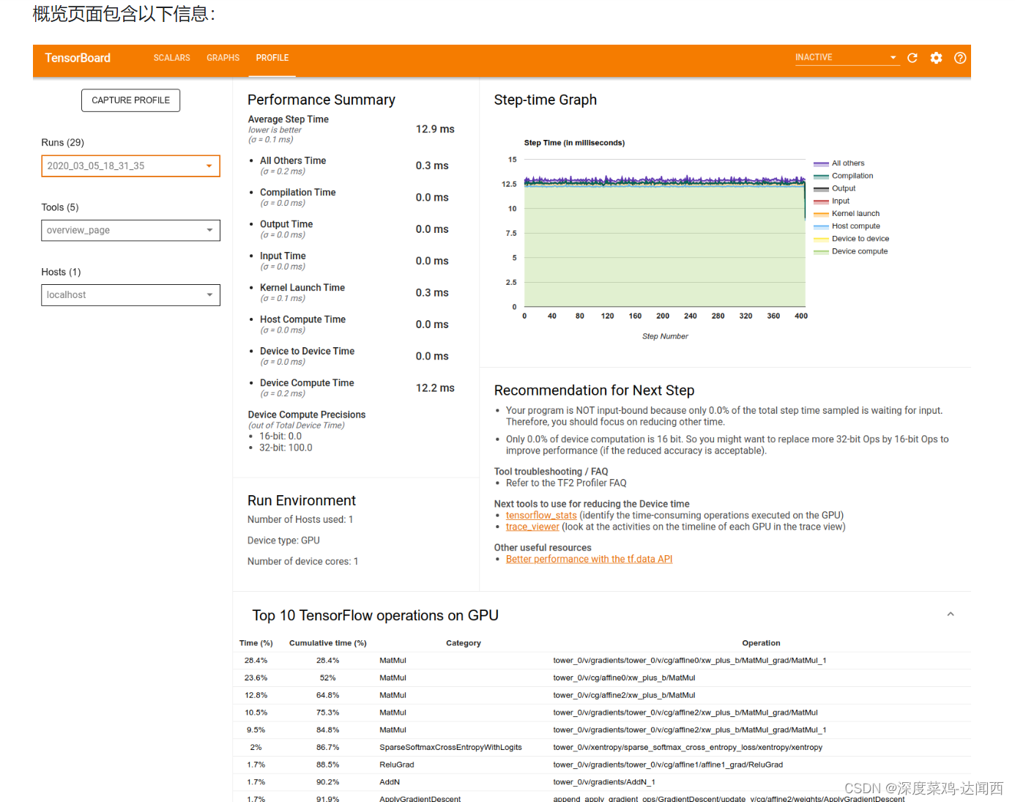
Task: Click the Cumulative time (%) column header
Action: (328, 643)
